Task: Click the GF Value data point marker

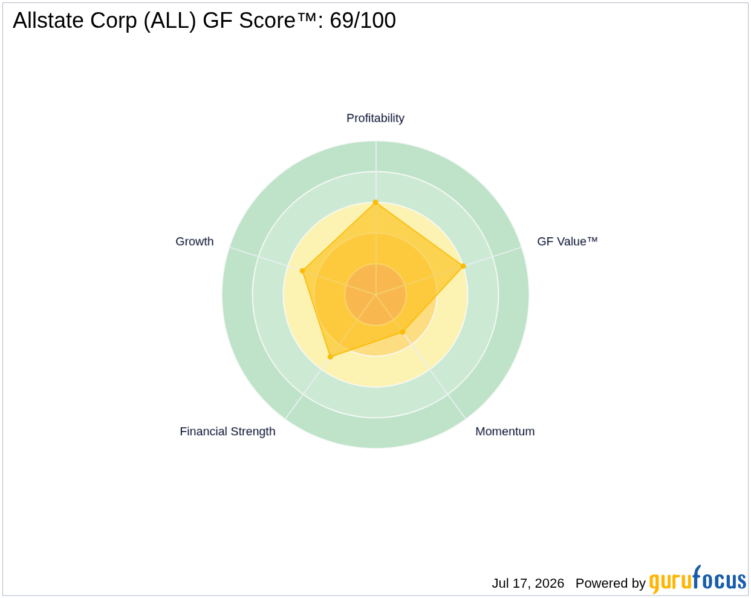Action: click(x=463, y=266)
